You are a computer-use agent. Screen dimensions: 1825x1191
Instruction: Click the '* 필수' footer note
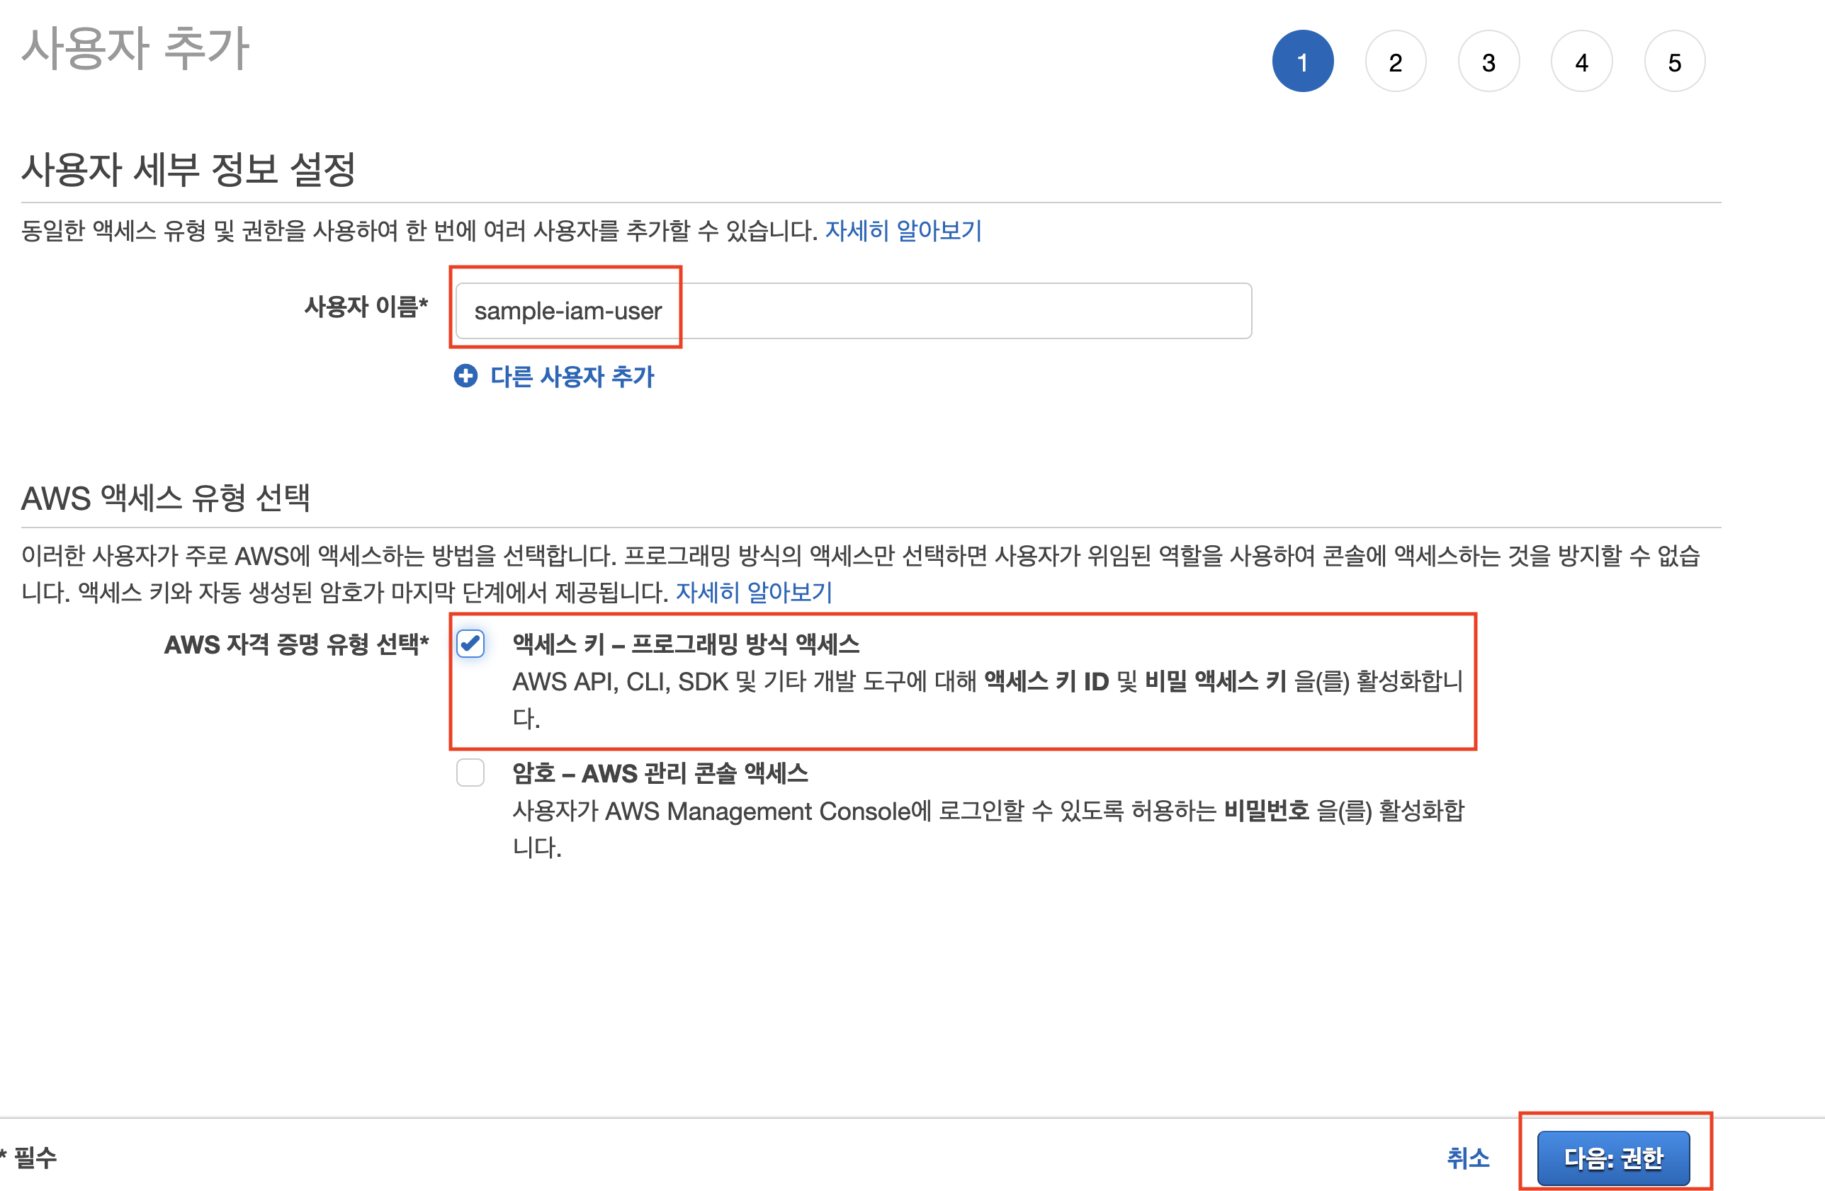point(28,1157)
